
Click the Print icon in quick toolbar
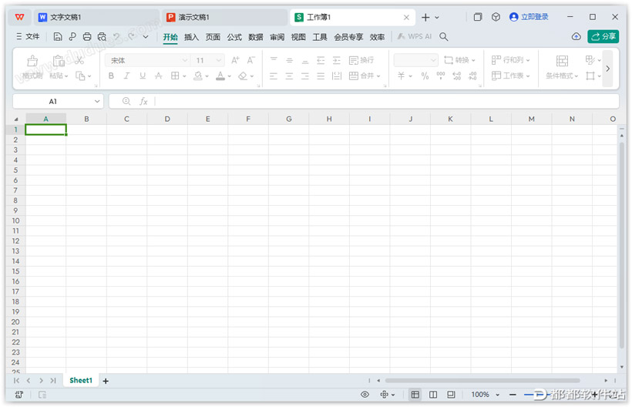87,37
